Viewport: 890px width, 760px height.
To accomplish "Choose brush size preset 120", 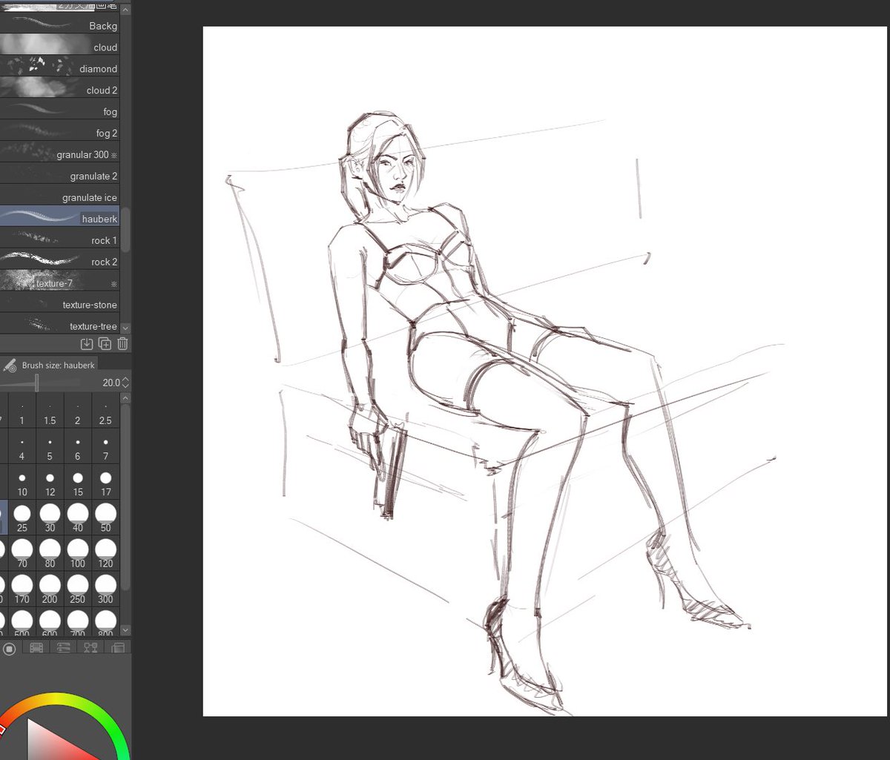I will click(105, 555).
